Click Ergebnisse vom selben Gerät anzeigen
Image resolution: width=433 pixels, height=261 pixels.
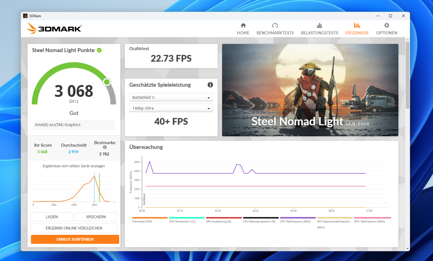[74, 166]
